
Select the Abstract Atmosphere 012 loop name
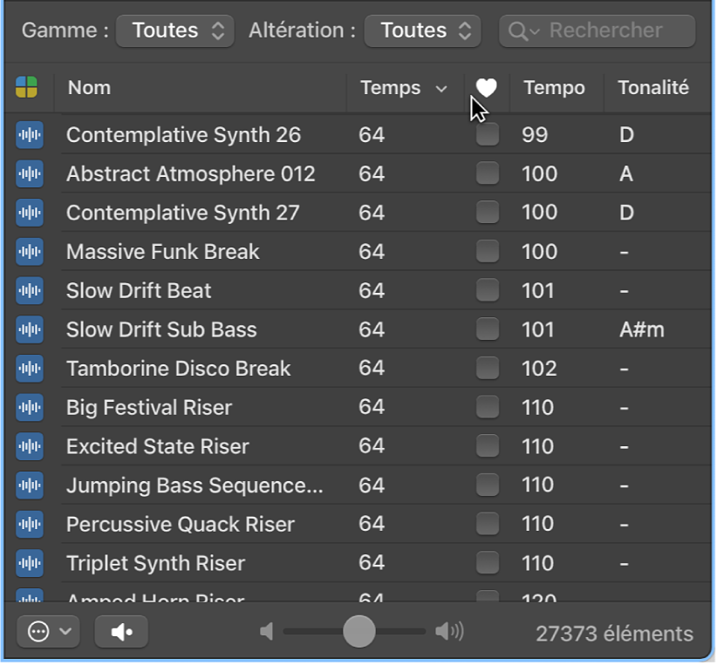pos(191,173)
